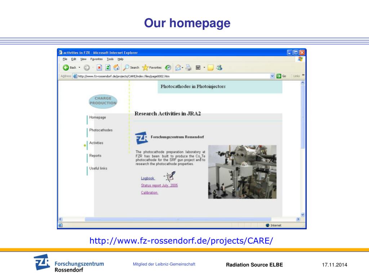
Task: Click the Research Activities in JRA2 heading
Action: coord(168,114)
